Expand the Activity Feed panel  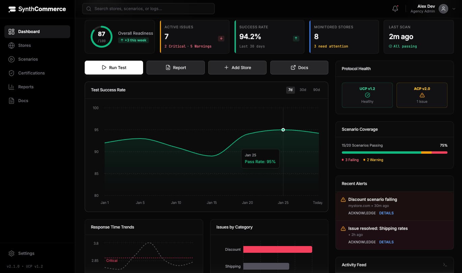(445, 265)
